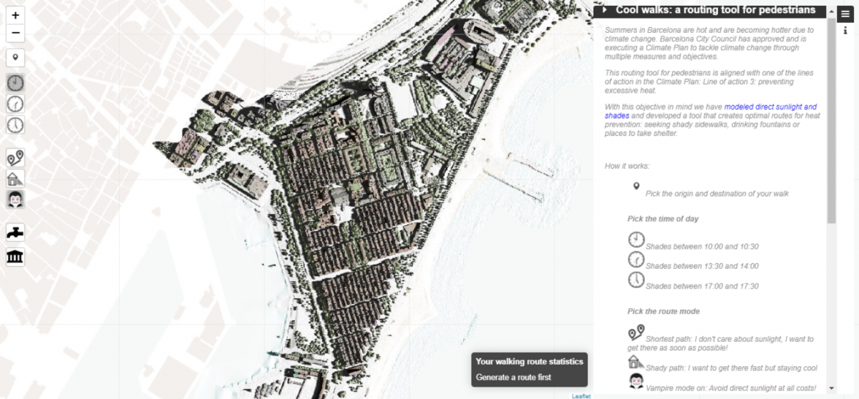This screenshot has width=859, height=399.
Task: Open the info tab in the sidebar
Action: click(x=845, y=31)
